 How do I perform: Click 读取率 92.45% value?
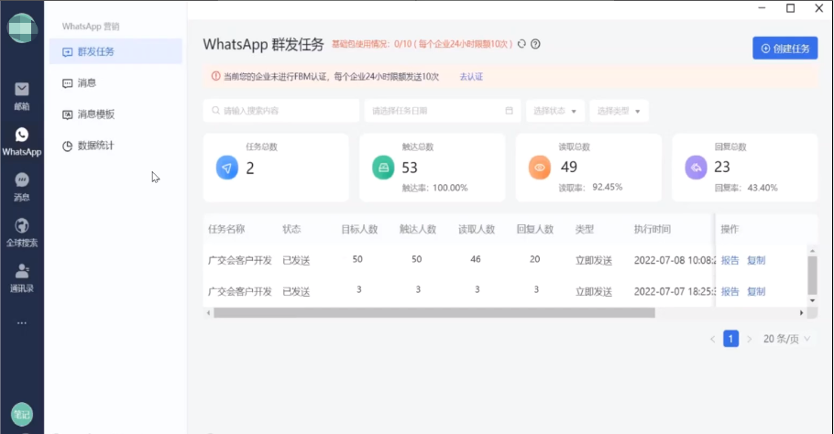[x=607, y=187]
